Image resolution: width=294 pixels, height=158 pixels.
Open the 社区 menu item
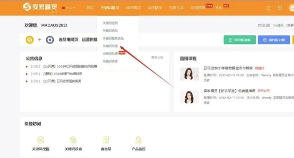pyautogui.click(x=219, y=7)
